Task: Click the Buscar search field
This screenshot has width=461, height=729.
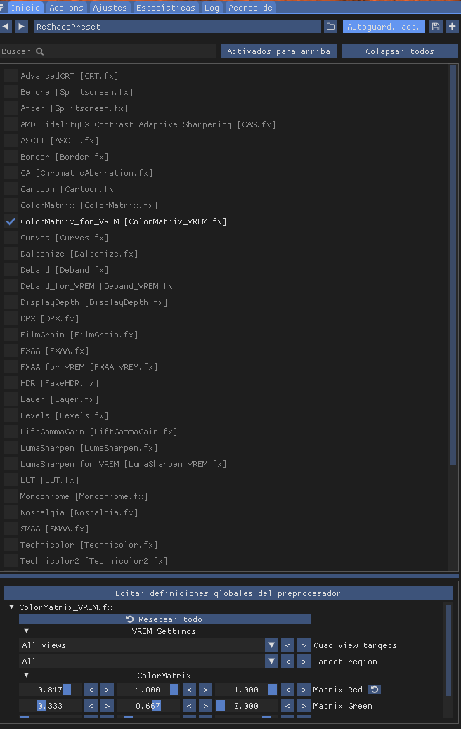Action: (x=108, y=51)
